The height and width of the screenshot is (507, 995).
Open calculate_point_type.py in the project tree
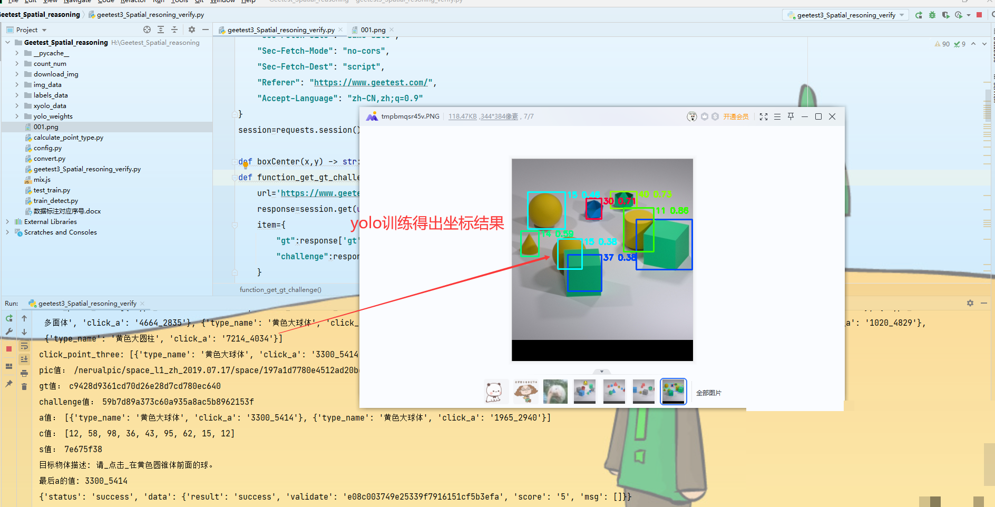coord(68,138)
